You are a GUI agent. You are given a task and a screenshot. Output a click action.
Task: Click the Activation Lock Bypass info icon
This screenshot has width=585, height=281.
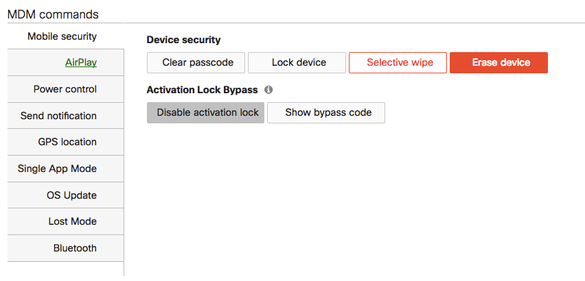268,90
